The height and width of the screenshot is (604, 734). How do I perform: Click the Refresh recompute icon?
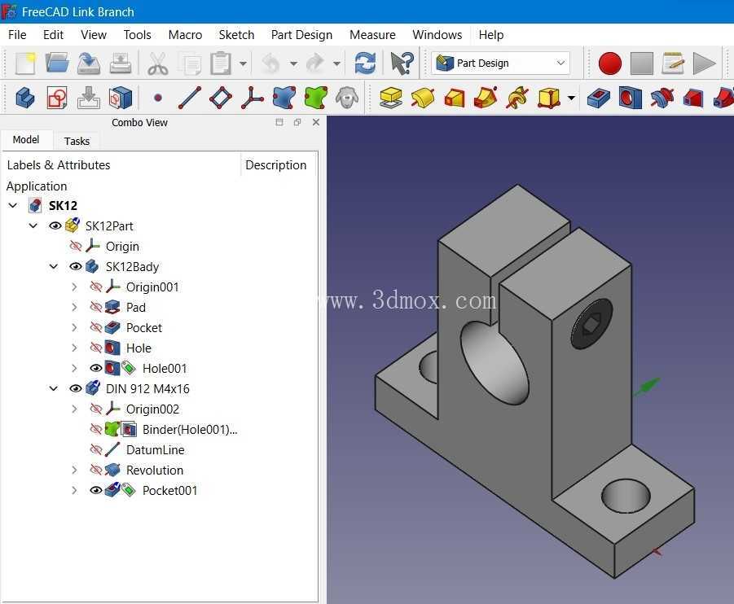click(x=365, y=63)
